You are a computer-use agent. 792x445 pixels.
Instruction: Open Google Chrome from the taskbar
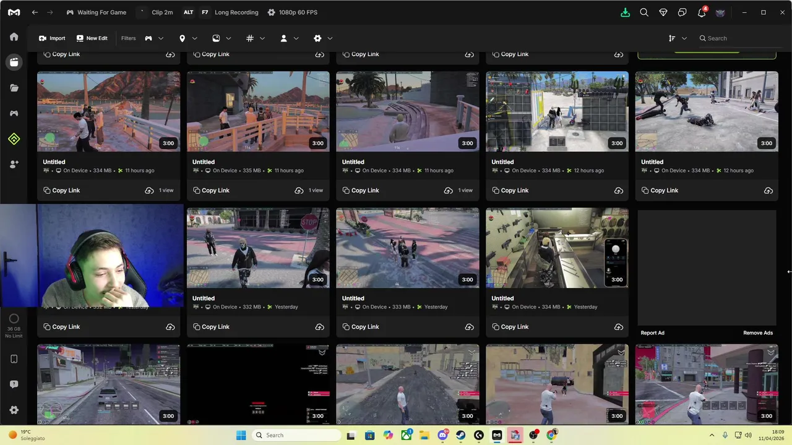click(x=551, y=435)
